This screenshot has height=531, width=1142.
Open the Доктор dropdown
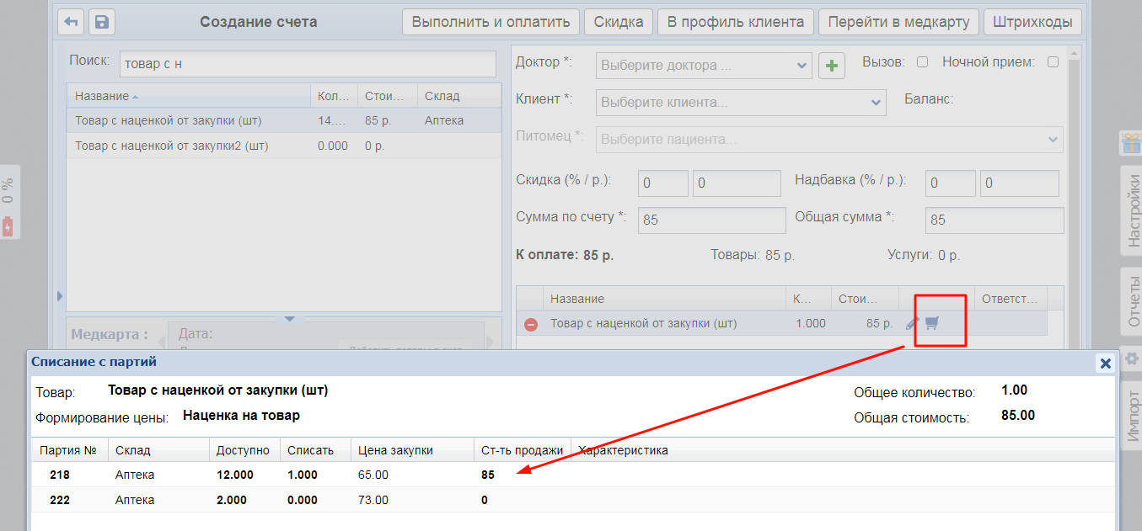point(704,66)
